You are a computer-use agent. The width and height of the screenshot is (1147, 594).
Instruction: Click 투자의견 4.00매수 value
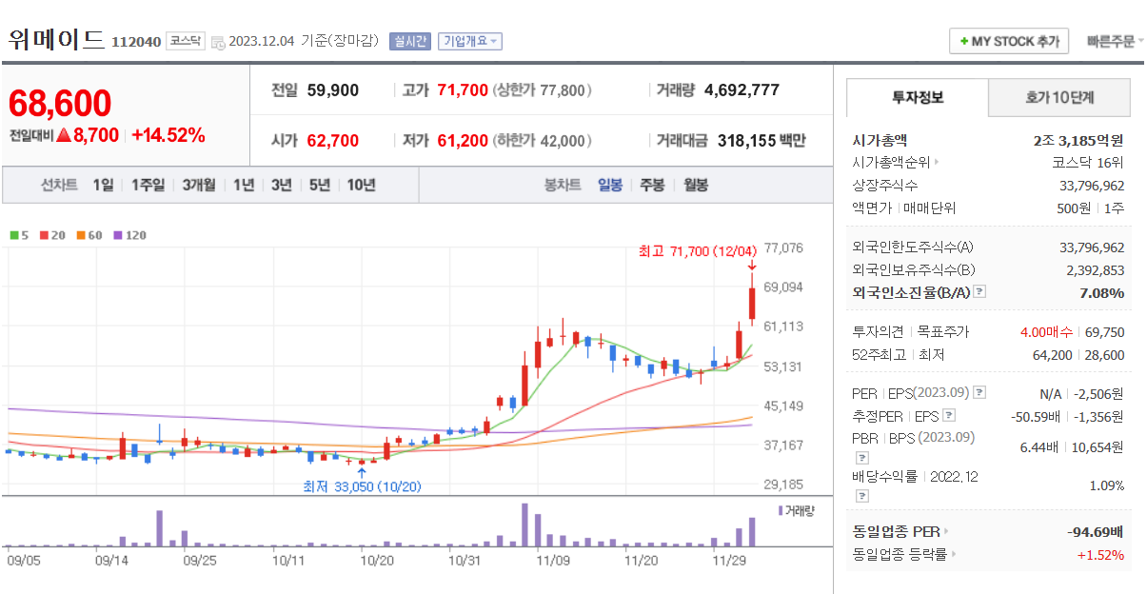pos(1046,332)
